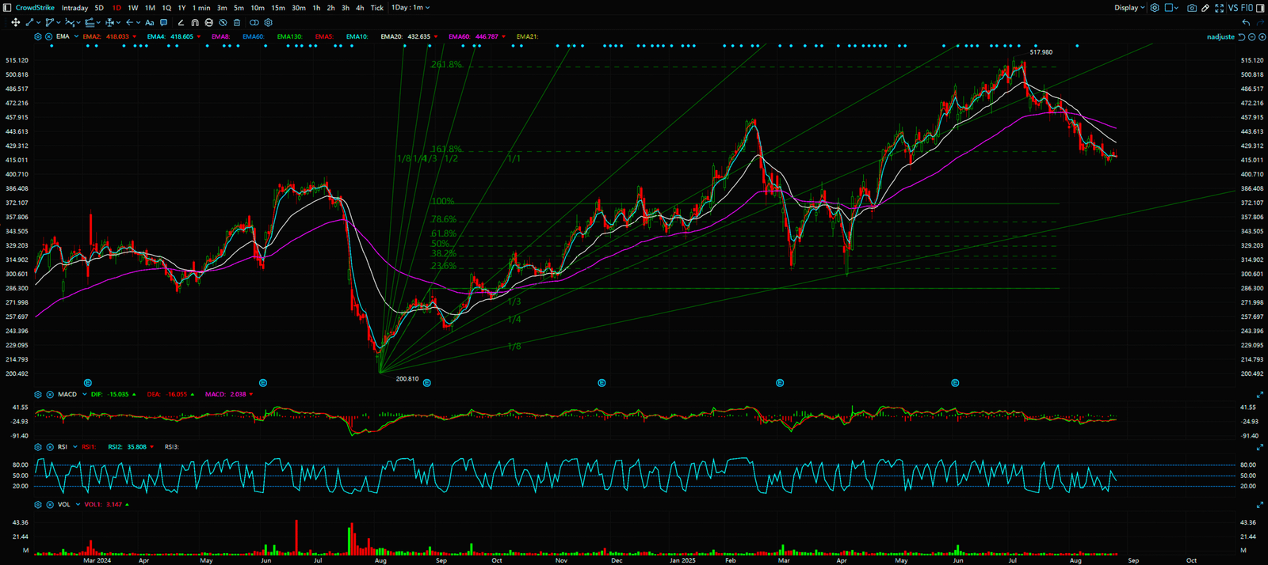Enter full screen chart mode

(1219, 8)
